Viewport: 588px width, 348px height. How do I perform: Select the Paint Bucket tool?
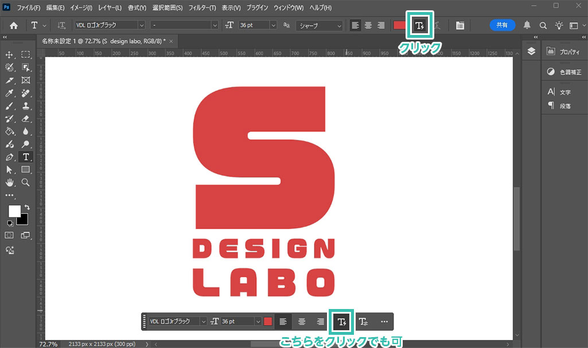(x=9, y=131)
